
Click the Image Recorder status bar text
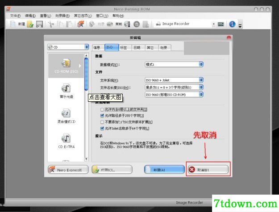pos(189,202)
